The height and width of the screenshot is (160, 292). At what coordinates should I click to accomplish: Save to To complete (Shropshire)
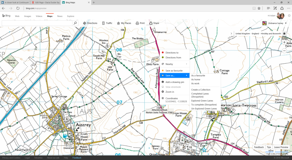click(x=204, y=105)
